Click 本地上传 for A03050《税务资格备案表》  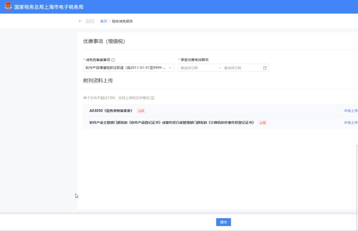click(x=350, y=111)
